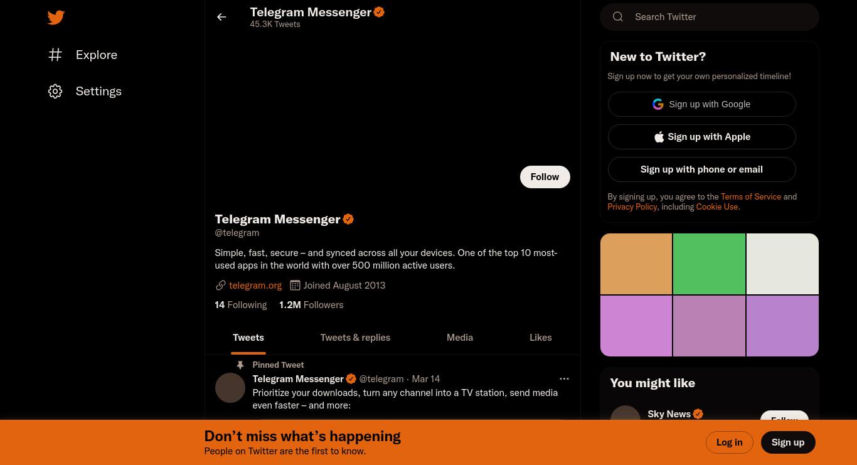Screen dimensions: 857x465
Task: Click the search magnifier icon
Action: [618, 17]
